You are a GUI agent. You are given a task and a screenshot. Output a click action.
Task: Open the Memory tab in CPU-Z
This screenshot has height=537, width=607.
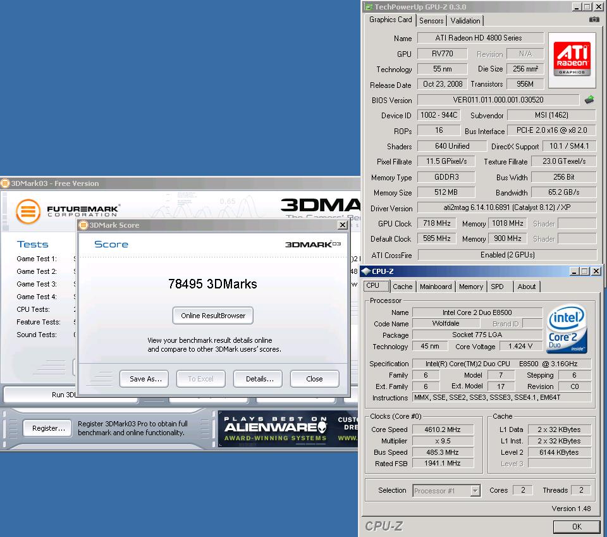click(471, 287)
